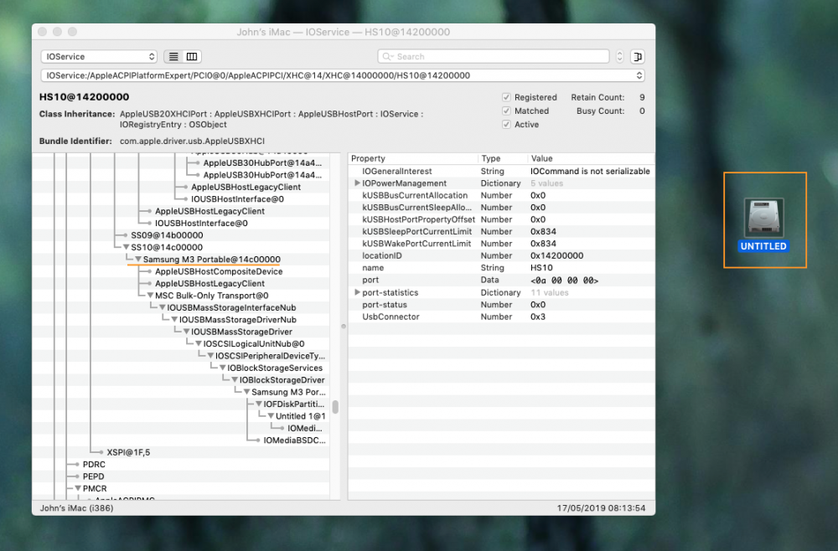Screen dimensions: 838x551
Task: Collapse MSC Bulk-Only Transport@0 node
Action: (x=150, y=296)
